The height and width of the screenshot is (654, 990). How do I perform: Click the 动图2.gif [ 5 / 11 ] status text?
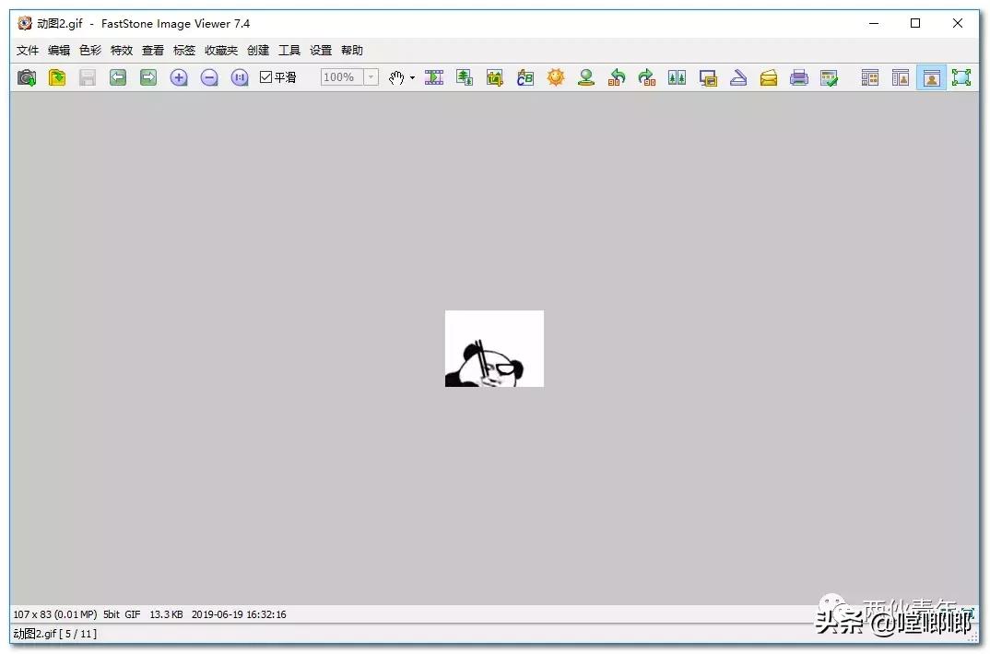55,634
